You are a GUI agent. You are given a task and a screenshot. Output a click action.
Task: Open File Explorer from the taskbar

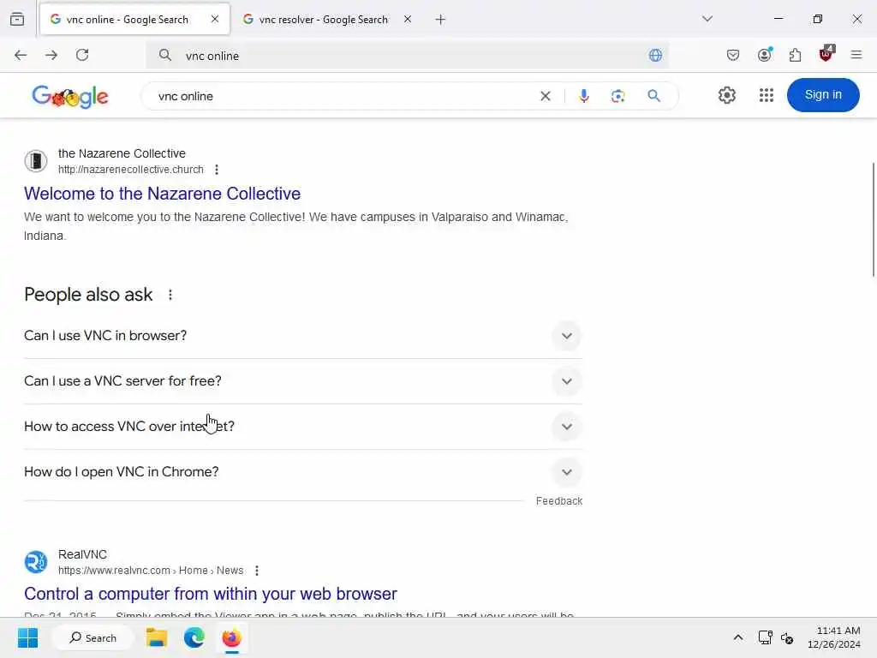[x=157, y=637]
